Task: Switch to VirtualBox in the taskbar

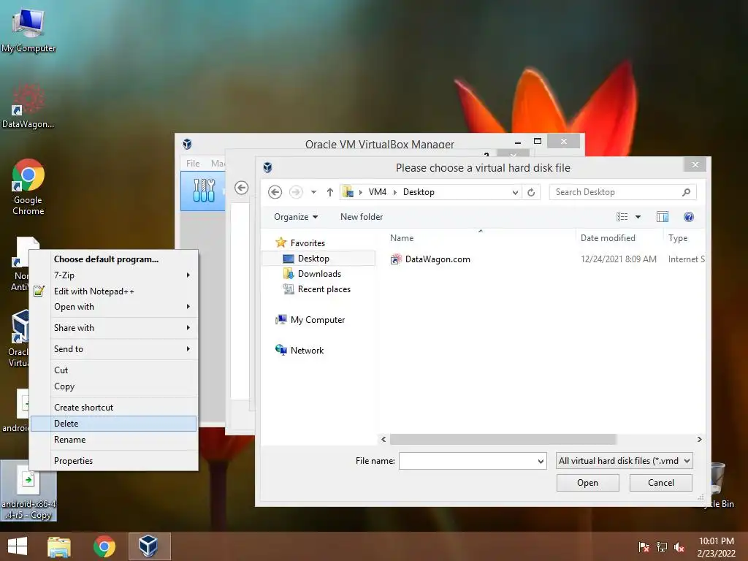Action: click(148, 546)
